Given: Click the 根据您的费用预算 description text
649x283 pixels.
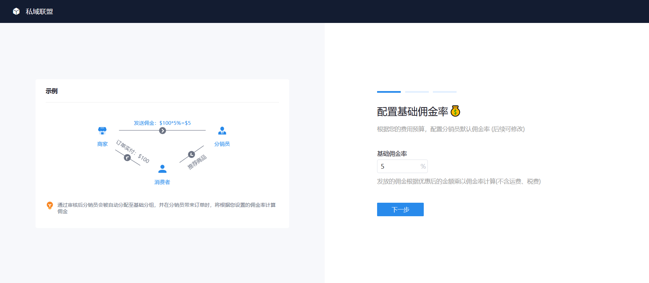Looking at the screenshot, I should (451, 129).
